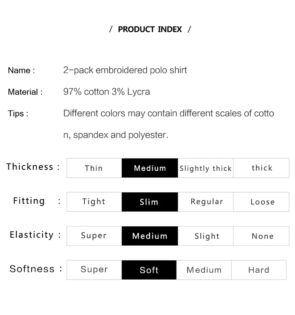Click the product name "2-pack embroidered polo shirt"
295x315 pixels.
coord(125,70)
